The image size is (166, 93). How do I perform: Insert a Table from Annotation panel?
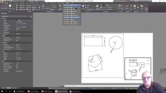[53, 9]
